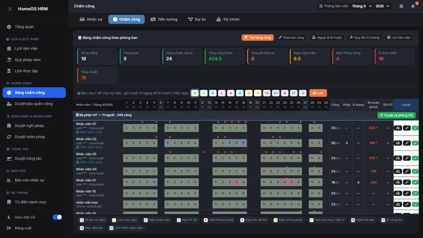
Task: Approve Nhân viên 18 with green check
Action: tap(415, 193)
